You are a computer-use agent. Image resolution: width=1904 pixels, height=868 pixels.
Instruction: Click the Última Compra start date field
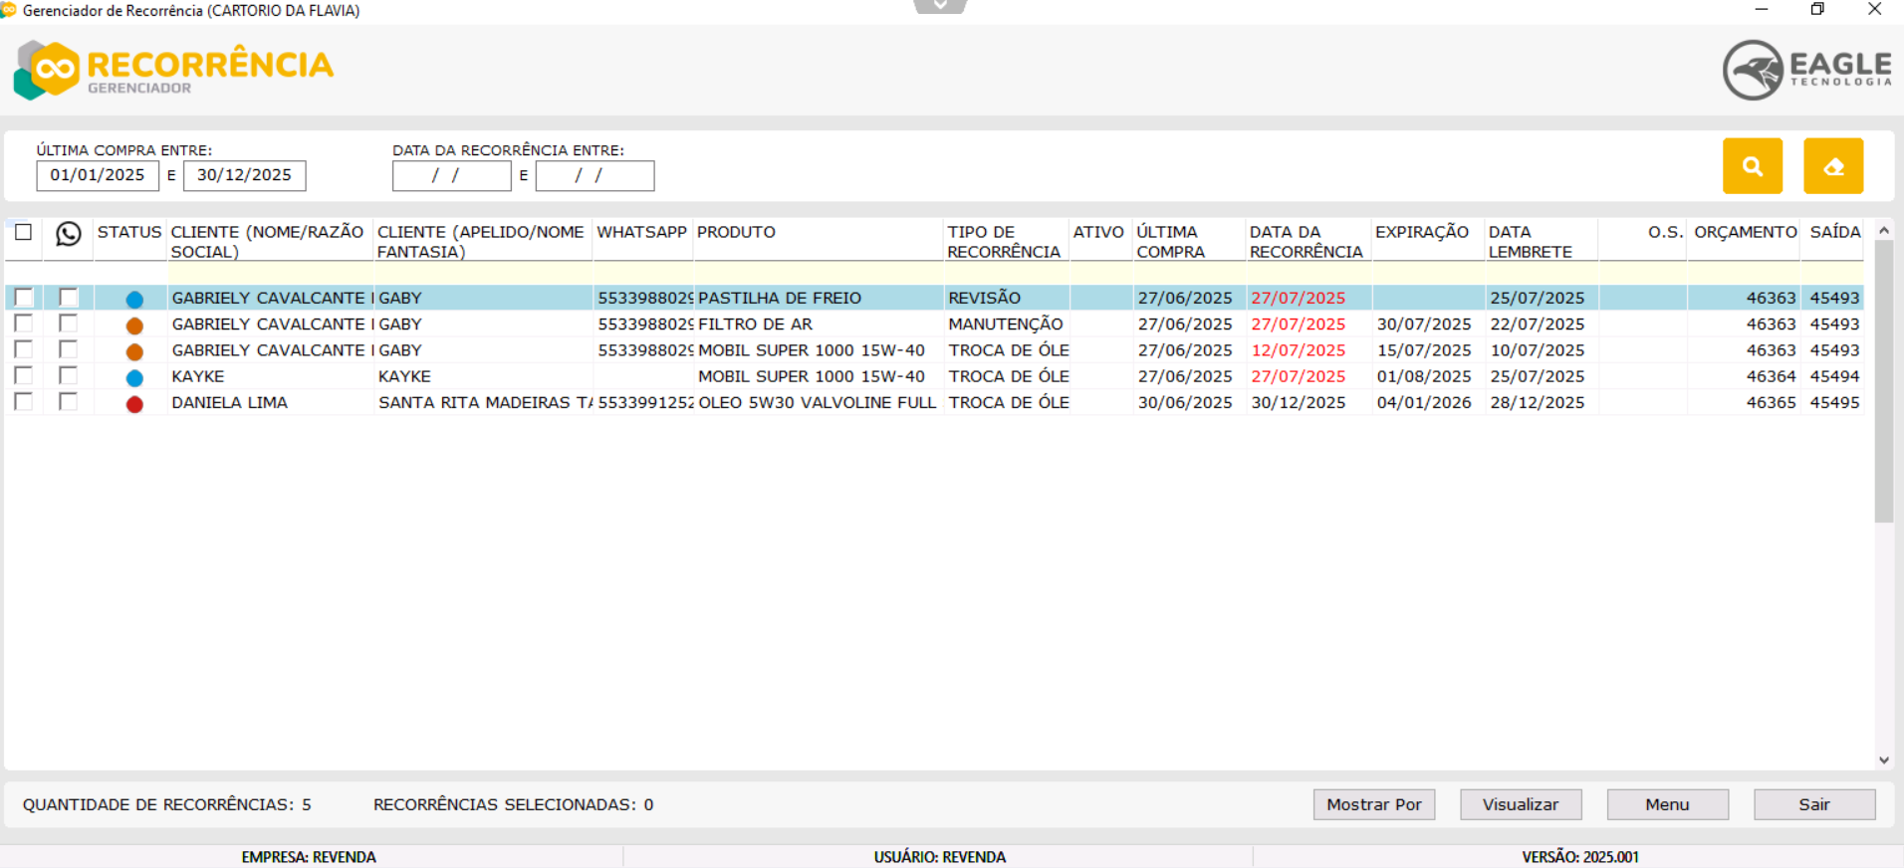point(98,175)
